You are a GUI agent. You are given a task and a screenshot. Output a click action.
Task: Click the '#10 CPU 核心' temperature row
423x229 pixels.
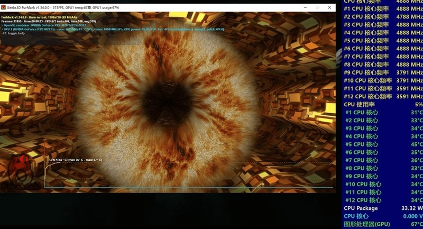click(383, 184)
